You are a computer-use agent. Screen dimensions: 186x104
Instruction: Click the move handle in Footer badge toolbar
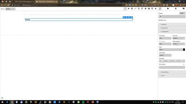click(x=126, y=17)
